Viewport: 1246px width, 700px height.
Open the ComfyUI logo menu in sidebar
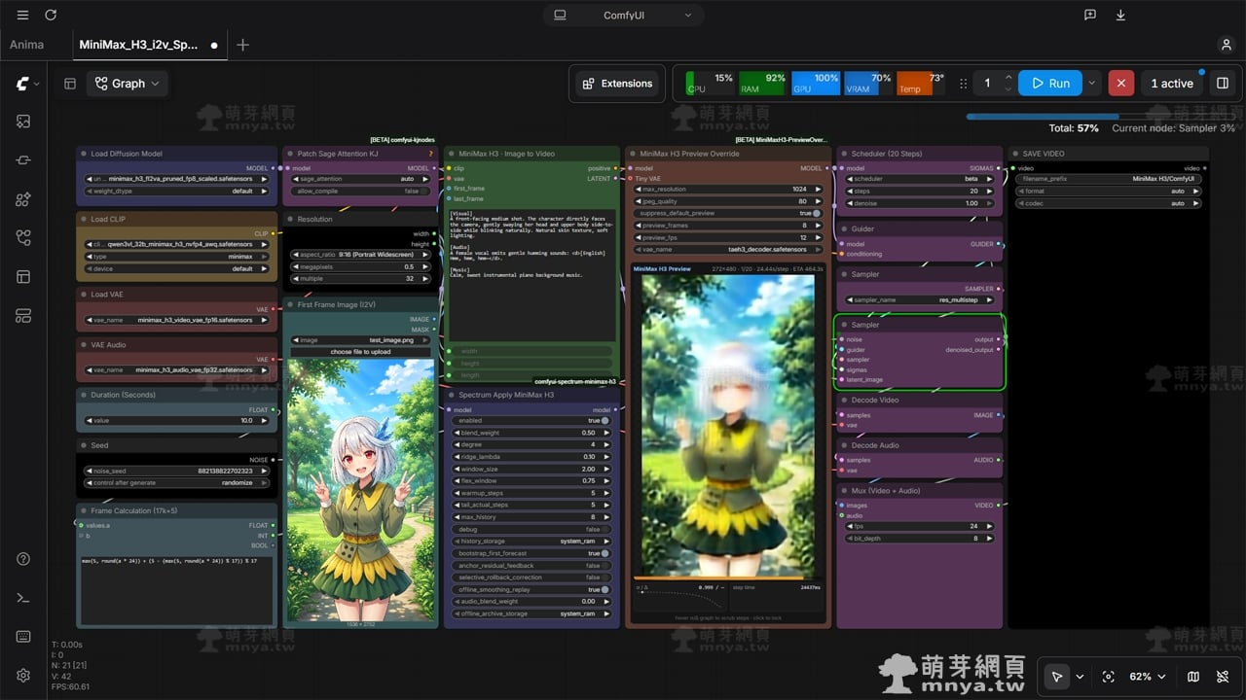26,84
